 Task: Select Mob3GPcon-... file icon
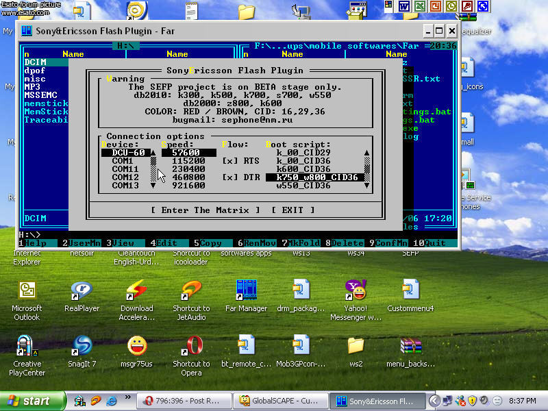click(301, 351)
